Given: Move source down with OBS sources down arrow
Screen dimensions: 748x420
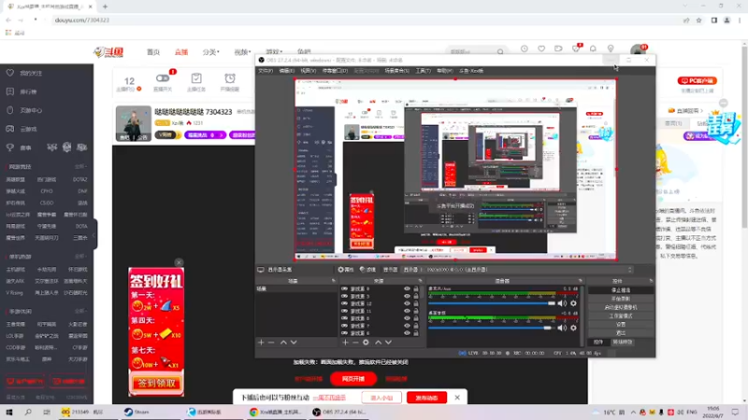Looking at the screenshot, I should 388,343.
